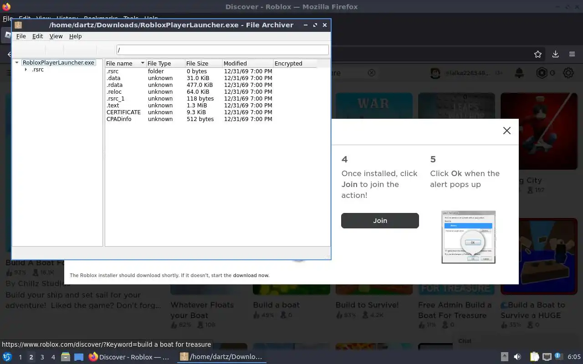Sort by Encrypted column
Image resolution: width=583 pixels, height=364 pixels.
click(x=295, y=63)
